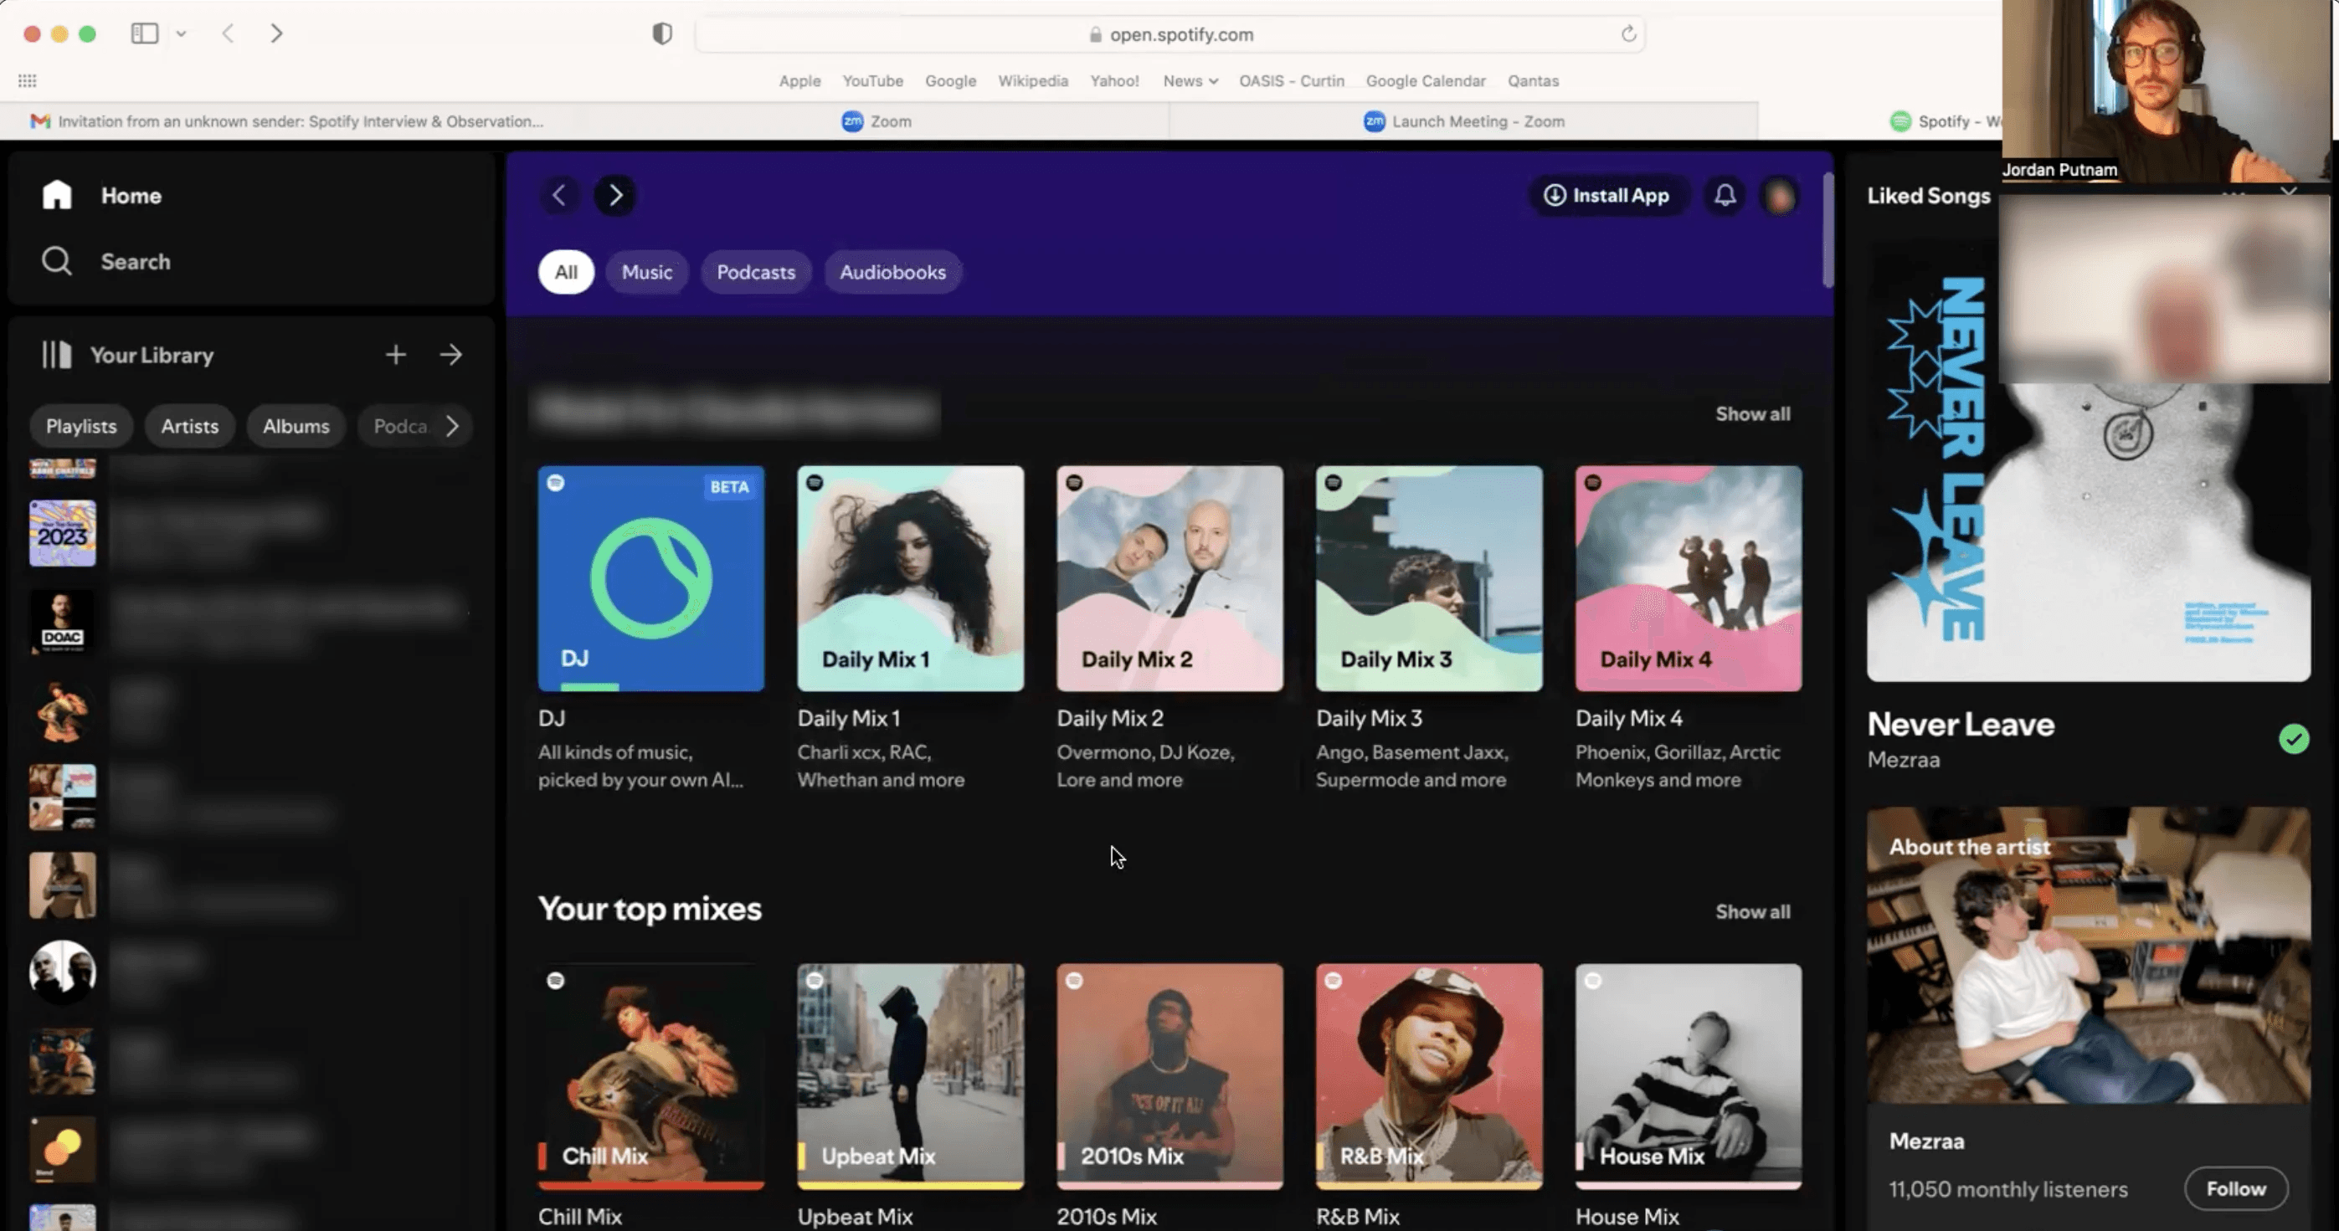Follow the artist Mezraa
2339x1231 pixels.
[x=2235, y=1188]
